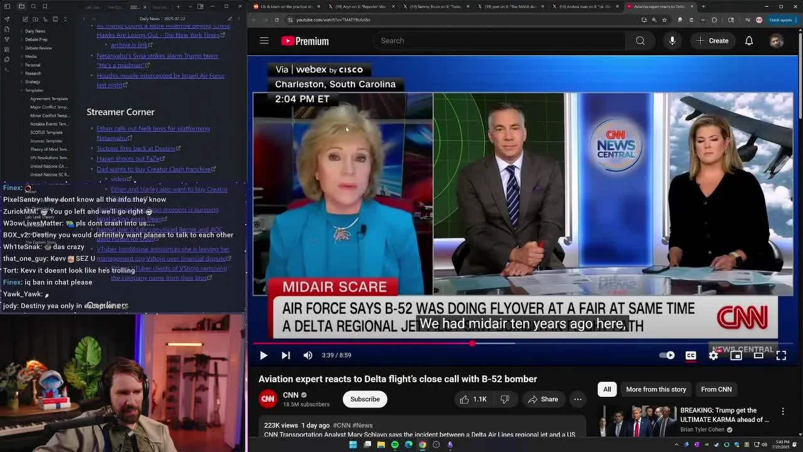The height and width of the screenshot is (452, 803).
Task: Open File Explorer from the taskbar
Action: point(381,444)
